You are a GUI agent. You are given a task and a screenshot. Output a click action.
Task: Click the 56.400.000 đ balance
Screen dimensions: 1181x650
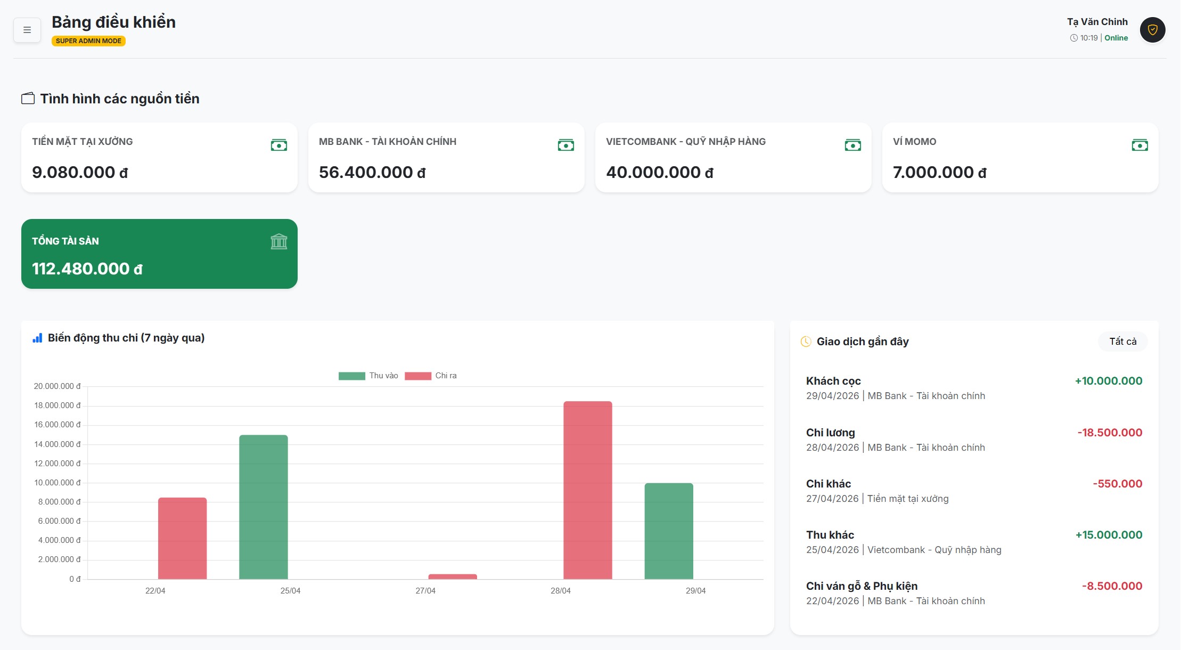[372, 173]
